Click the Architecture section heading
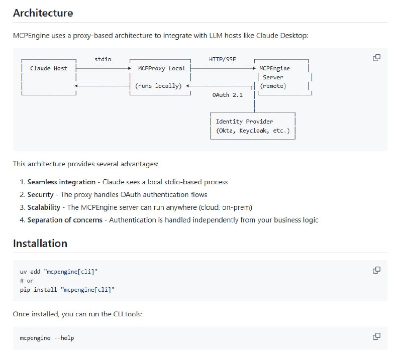The width and height of the screenshot is (402, 358). (x=43, y=13)
